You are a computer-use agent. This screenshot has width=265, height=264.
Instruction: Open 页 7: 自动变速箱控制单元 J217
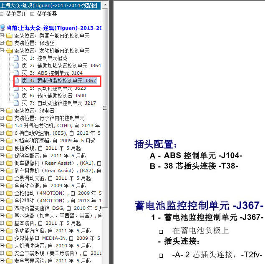pos(59,103)
